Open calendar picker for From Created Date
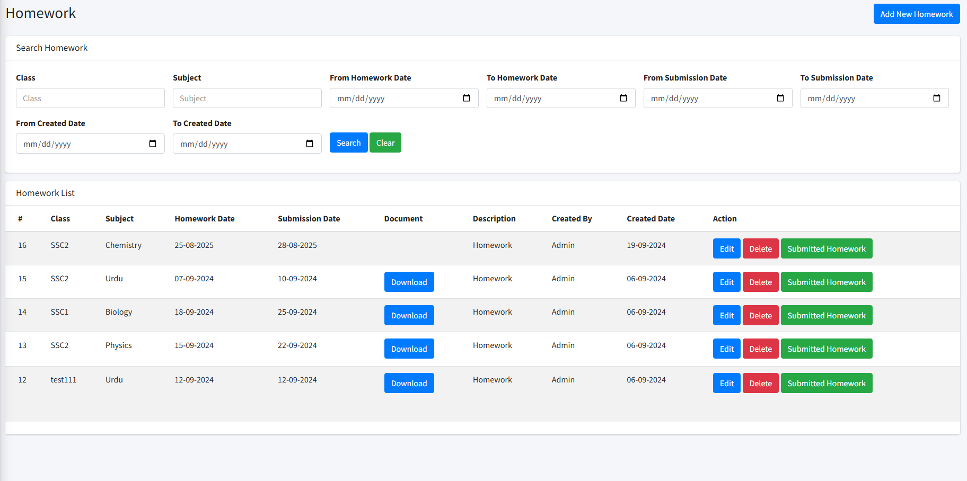Viewport: 967px width, 481px height. point(153,144)
